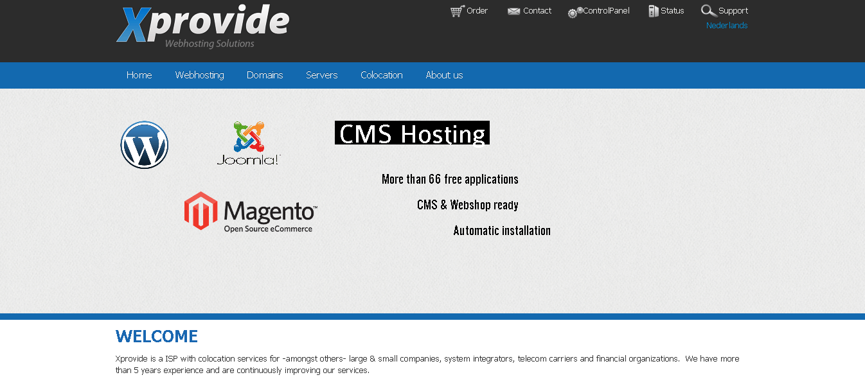Click the Magento Open Source eCommerce logo

[x=251, y=212]
